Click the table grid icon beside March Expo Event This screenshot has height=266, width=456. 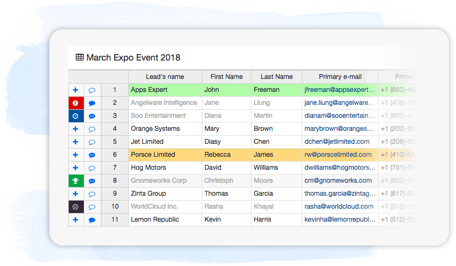80,57
